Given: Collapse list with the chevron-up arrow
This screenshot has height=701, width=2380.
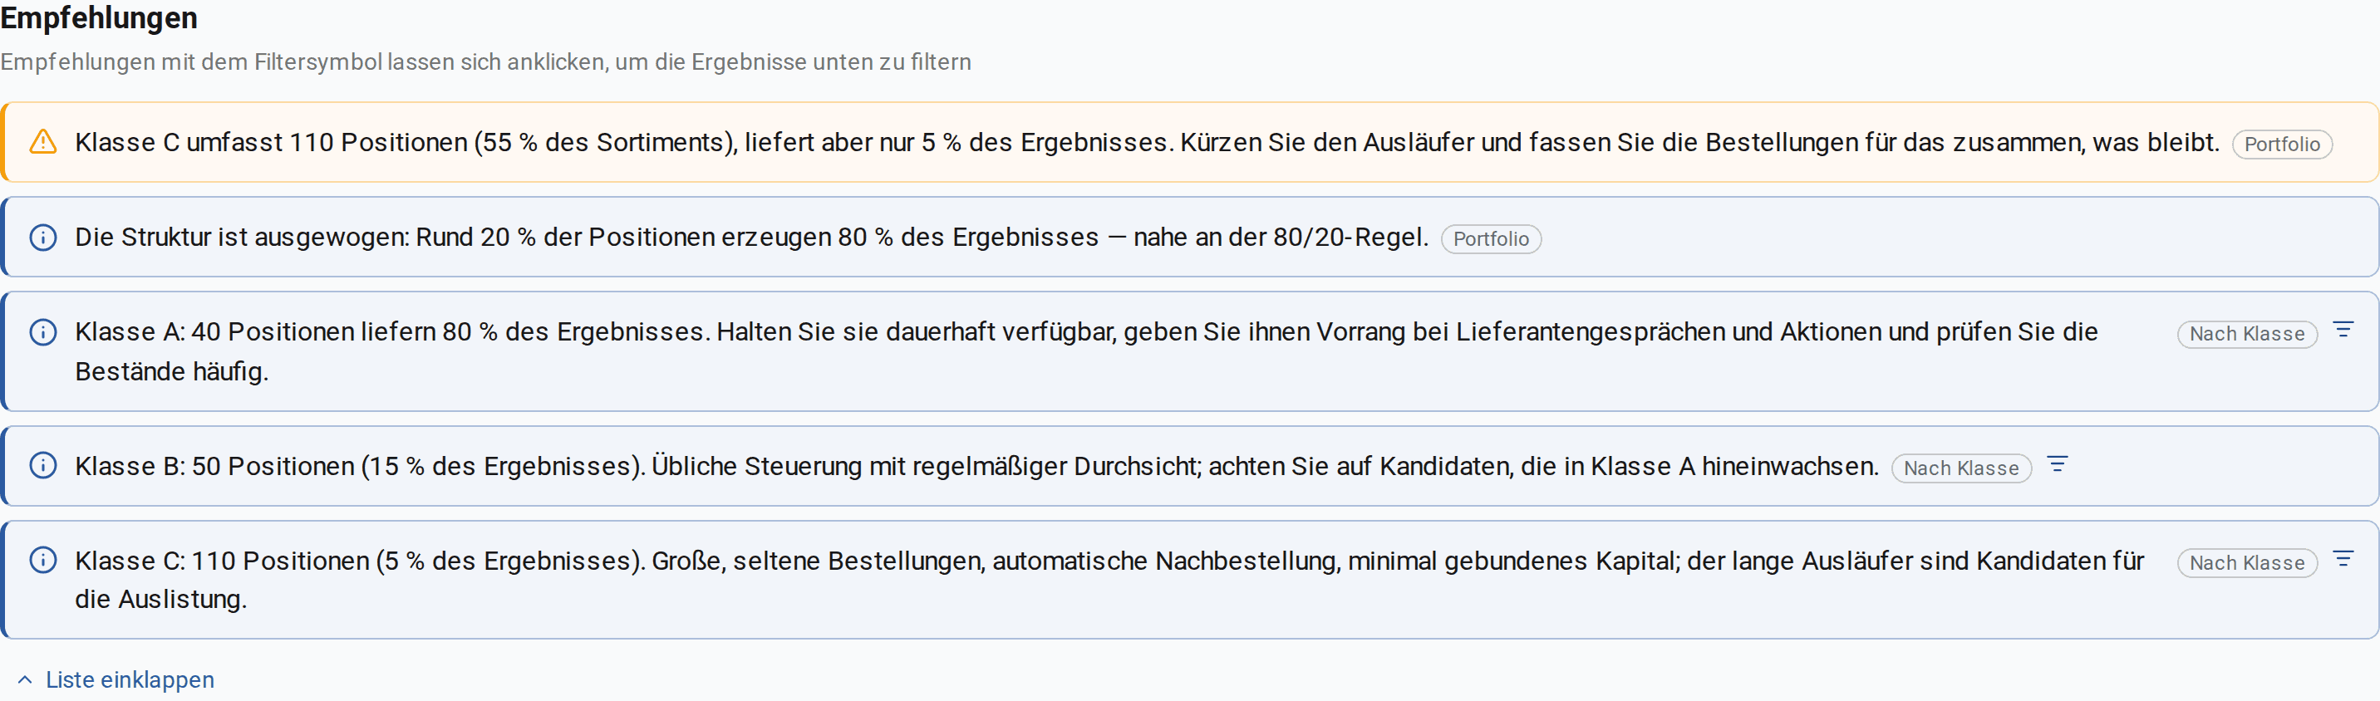Looking at the screenshot, I should click(x=25, y=679).
